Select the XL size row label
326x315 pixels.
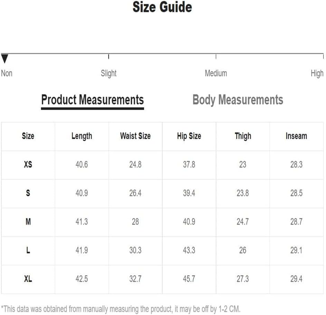[x=28, y=279]
